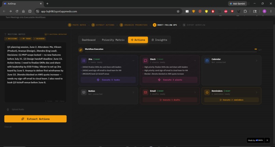Click the Upload Audio button
This screenshot has width=275, height=147.
tap(15, 109)
